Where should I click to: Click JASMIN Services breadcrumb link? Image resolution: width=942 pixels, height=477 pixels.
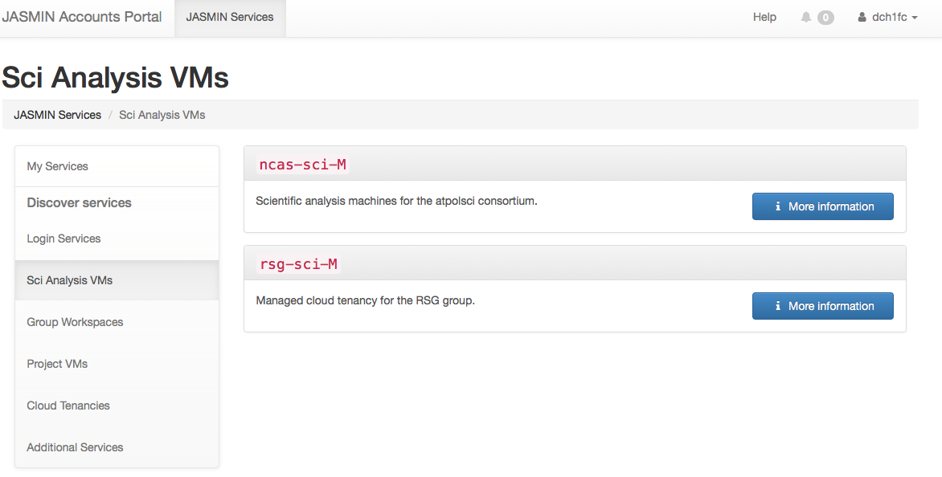point(58,115)
